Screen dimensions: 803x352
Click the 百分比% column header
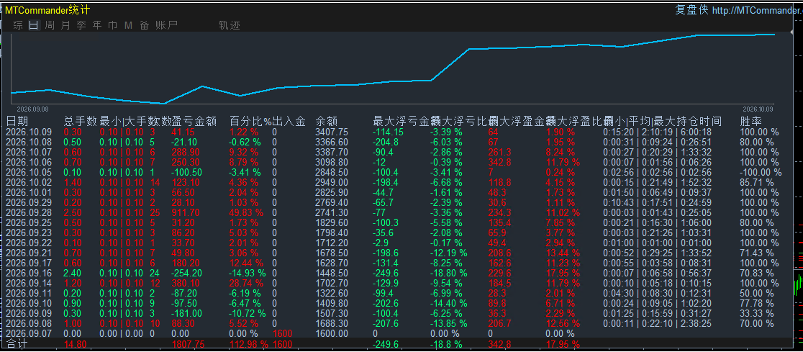(x=250, y=122)
